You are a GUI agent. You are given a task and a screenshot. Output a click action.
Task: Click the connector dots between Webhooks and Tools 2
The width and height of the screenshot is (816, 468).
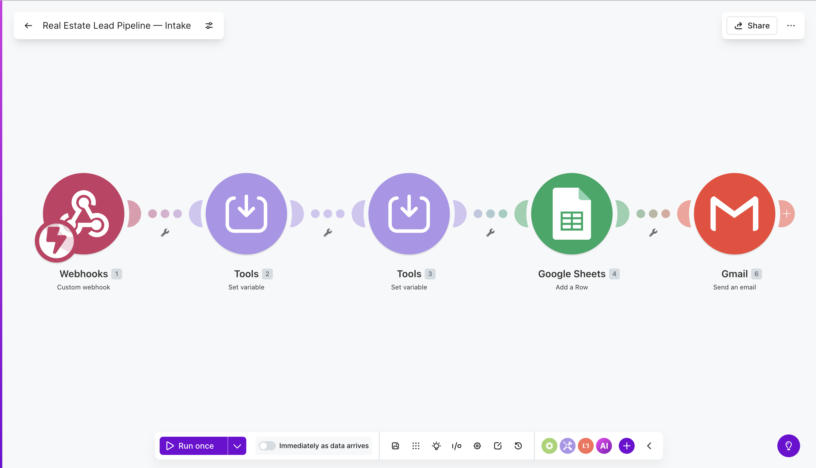tap(165, 214)
